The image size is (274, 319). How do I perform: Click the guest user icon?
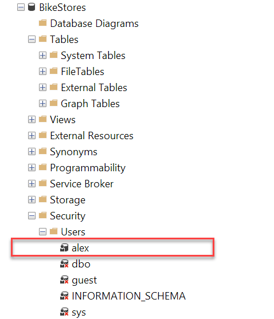(x=64, y=279)
